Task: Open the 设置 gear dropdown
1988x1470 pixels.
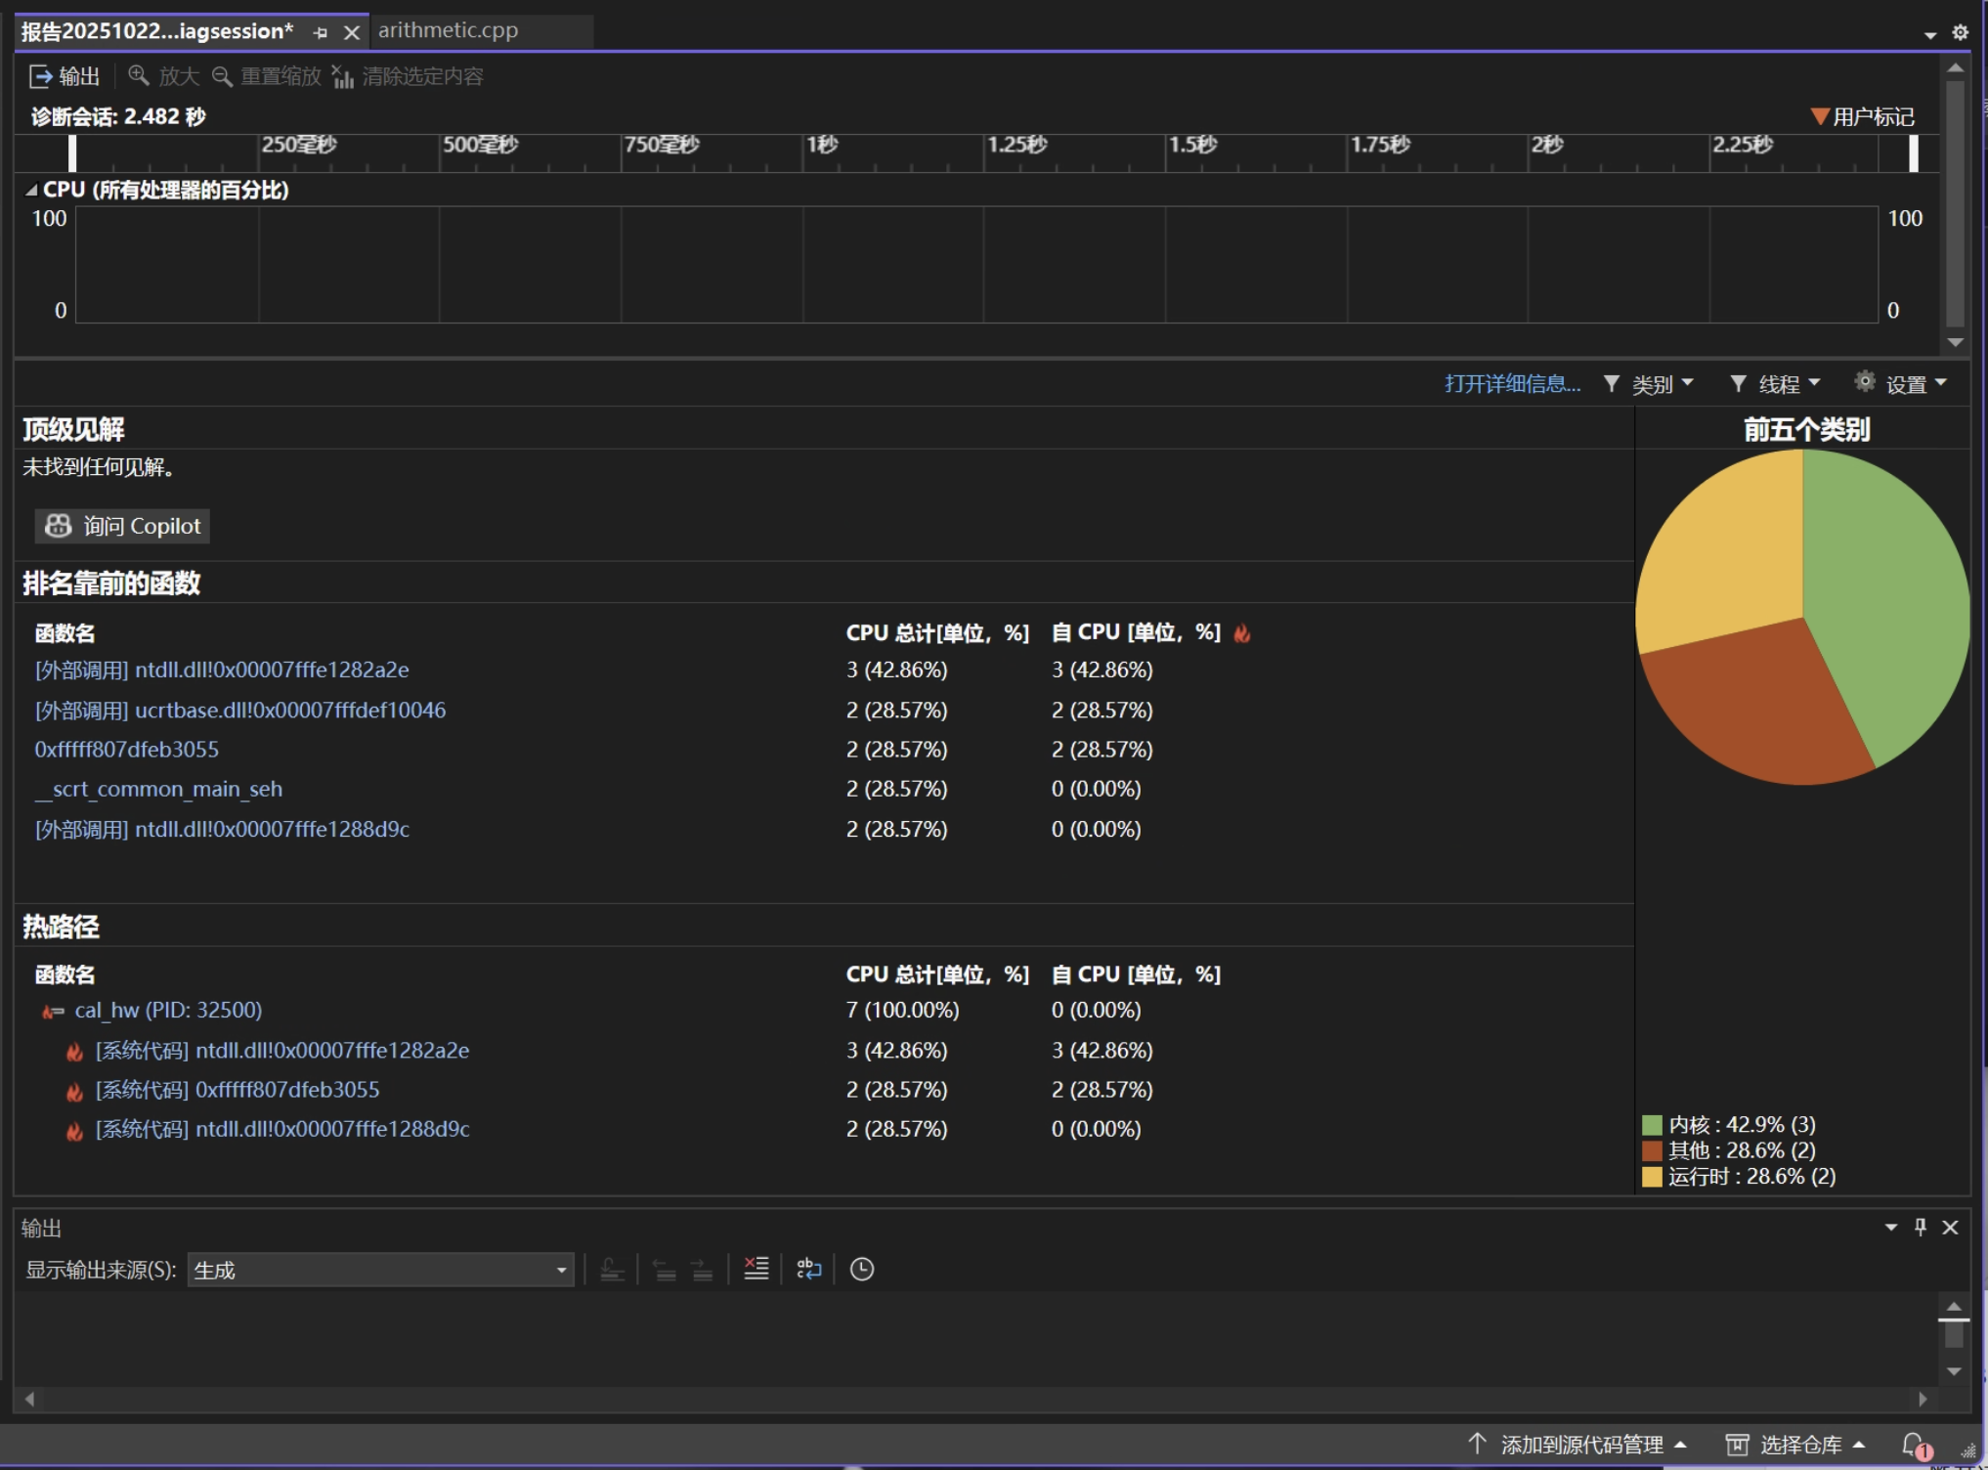Action: click(1902, 384)
